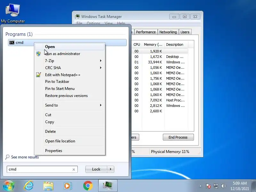Click the magnifier icon by See more results
Screen dimensions: 256x192
click(x=7, y=157)
